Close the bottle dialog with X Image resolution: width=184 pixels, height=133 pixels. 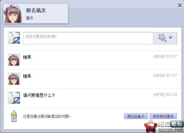tap(180, 5)
